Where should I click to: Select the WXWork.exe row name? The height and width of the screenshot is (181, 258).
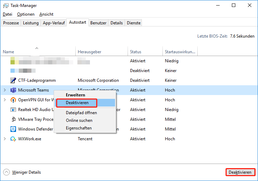[30, 139]
